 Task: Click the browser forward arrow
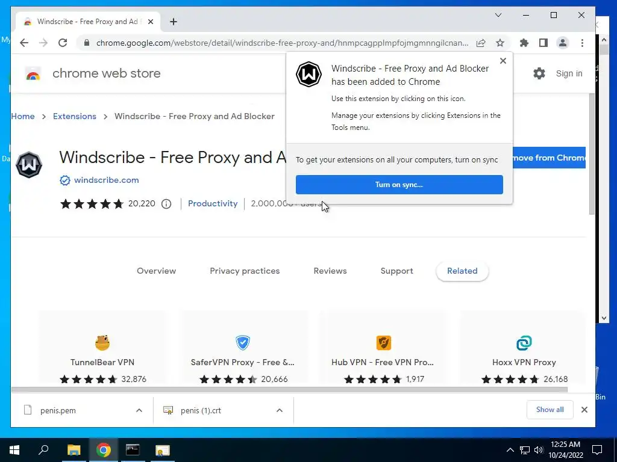click(x=43, y=43)
